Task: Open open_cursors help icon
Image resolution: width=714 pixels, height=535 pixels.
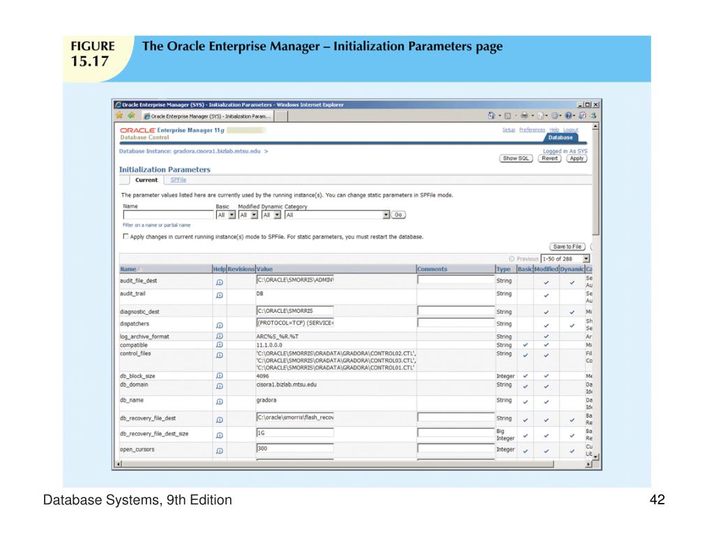Action: 220,451
